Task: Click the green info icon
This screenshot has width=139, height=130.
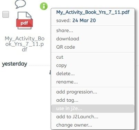Action: pyautogui.click(x=44, y=6)
